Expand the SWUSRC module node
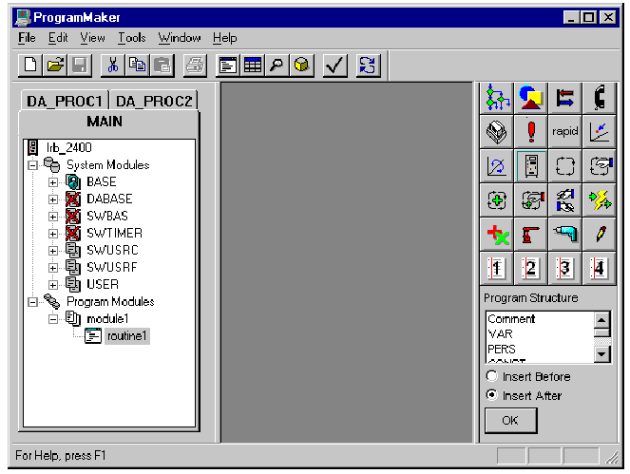The image size is (630, 474). click(x=52, y=251)
